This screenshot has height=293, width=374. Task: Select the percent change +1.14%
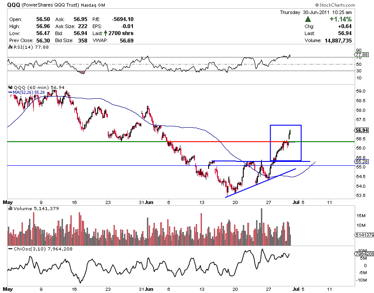pos(341,19)
